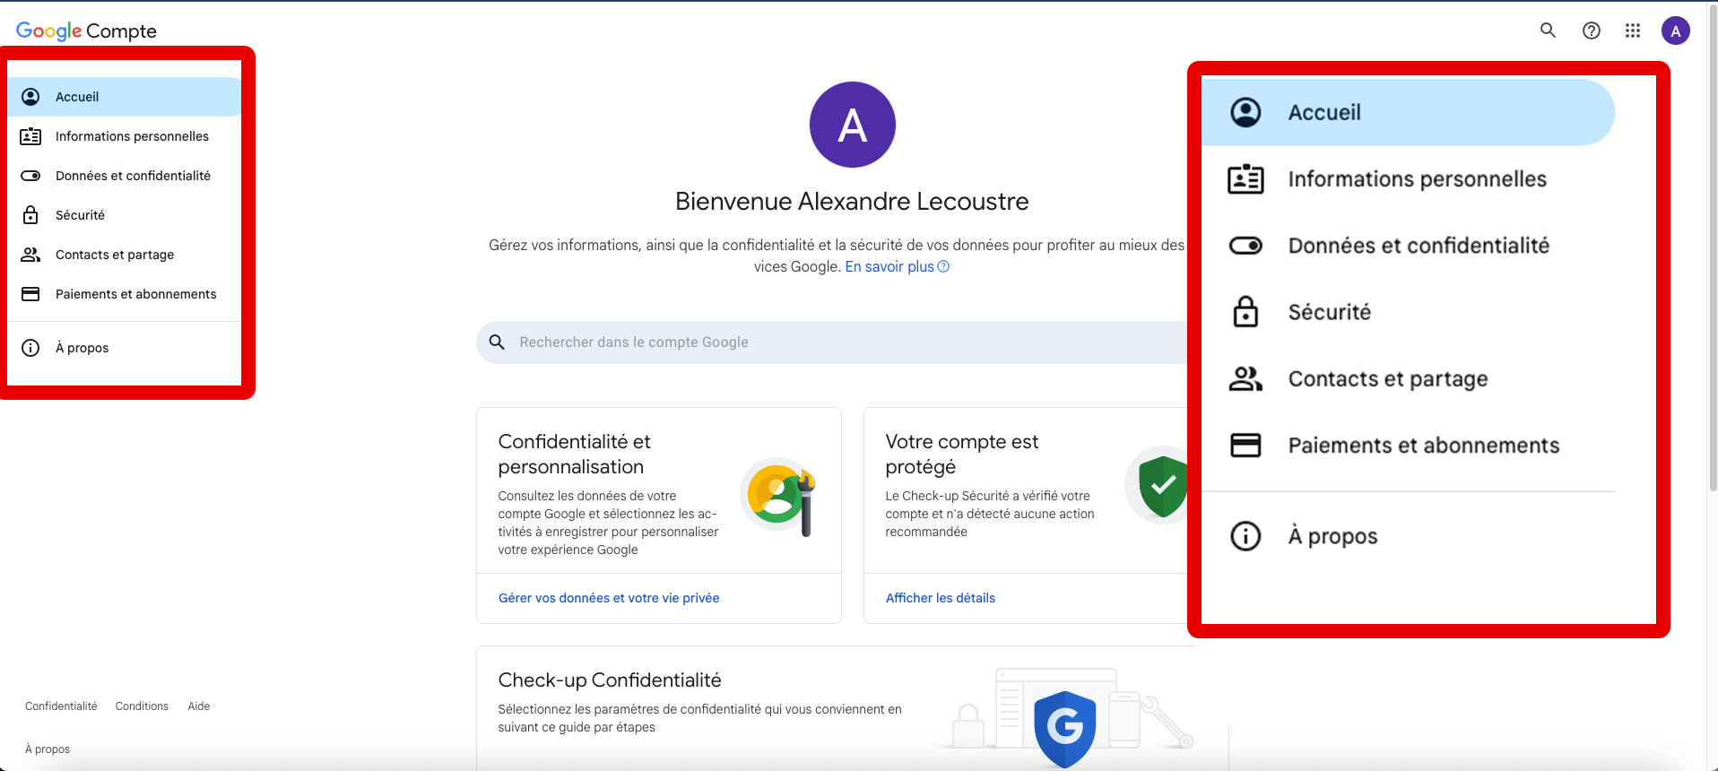Select Accueil in the enlarged sidebar panel
Viewport: 1718px width, 771px height.
[1323, 113]
